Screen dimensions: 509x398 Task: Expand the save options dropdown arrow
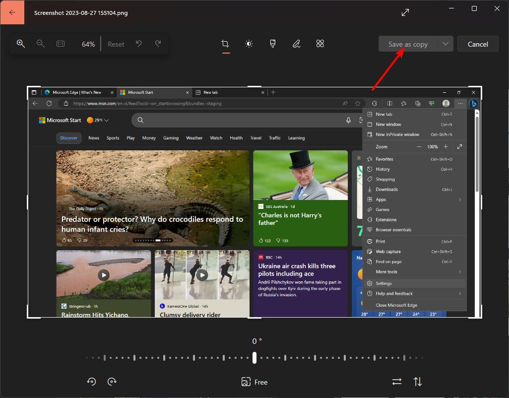tap(445, 44)
